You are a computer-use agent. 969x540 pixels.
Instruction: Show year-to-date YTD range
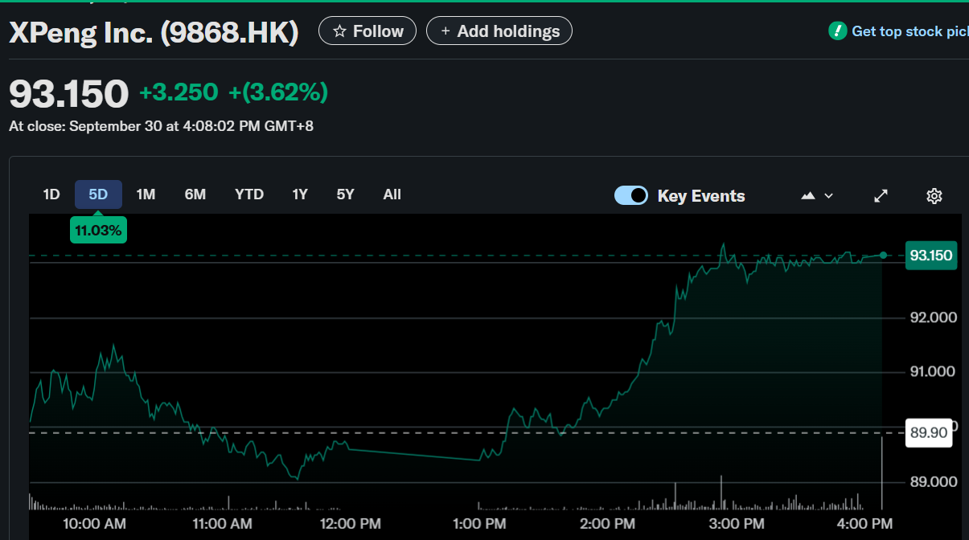(249, 194)
